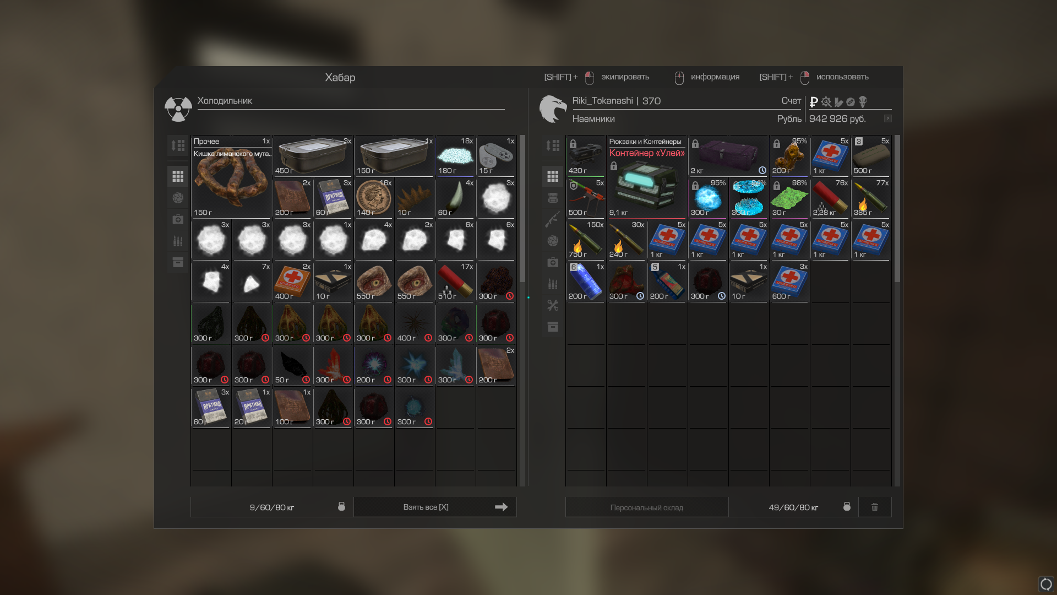Filter player inventory by weapons category
Image resolution: width=1057 pixels, height=595 pixels.
tap(553, 219)
